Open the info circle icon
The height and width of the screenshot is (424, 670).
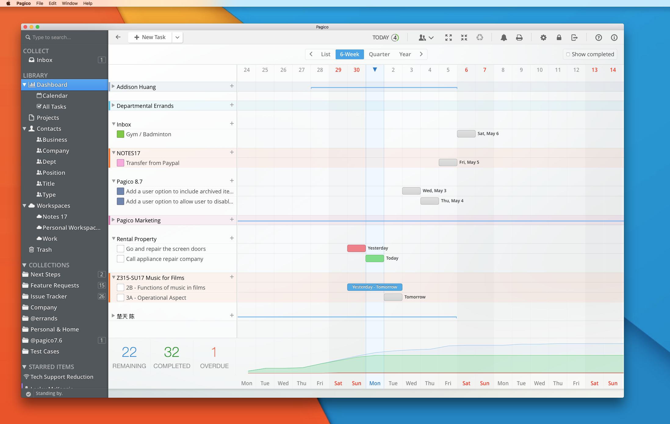614,38
